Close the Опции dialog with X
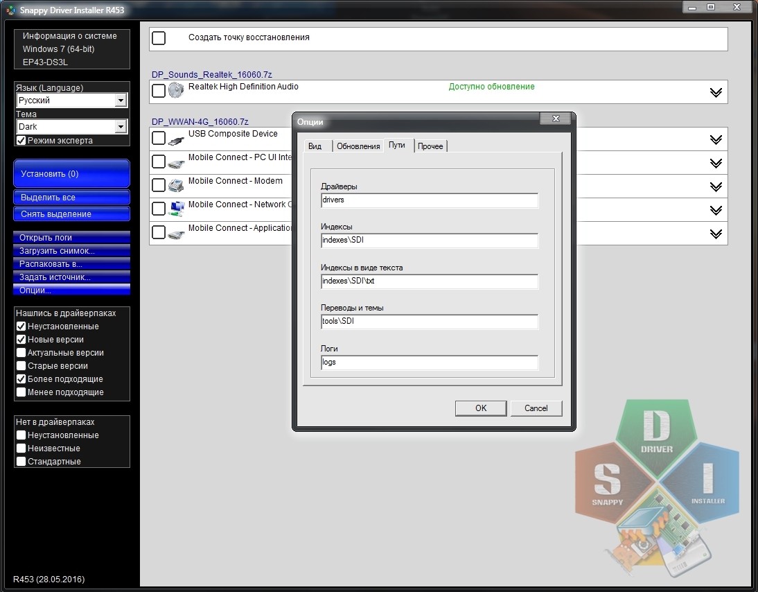The width and height of the screenshot is (758, 592). point(556,119)
